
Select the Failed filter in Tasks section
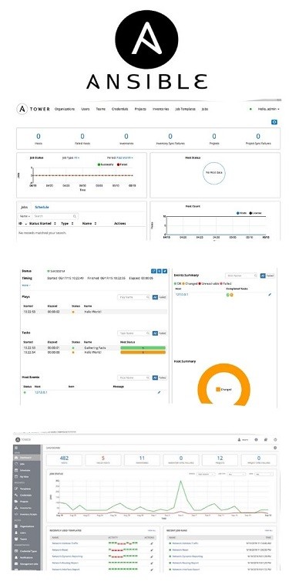(x=163, y=333)
